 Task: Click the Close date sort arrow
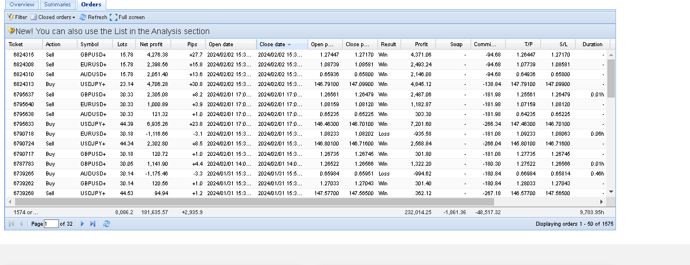(x=289, y=44)
